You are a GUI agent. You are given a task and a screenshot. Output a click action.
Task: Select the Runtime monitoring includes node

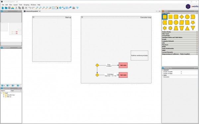139,56
